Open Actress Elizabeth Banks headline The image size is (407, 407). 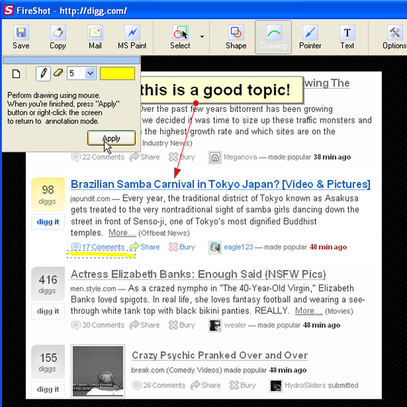198,274
